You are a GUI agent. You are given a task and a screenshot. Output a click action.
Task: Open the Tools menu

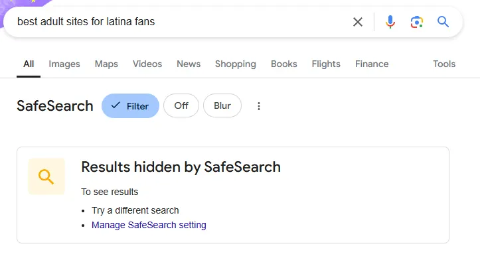click(444, 64)
